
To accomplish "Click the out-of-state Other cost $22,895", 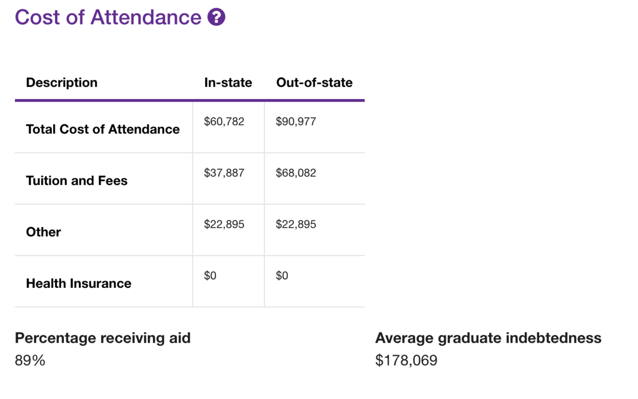I will click(x=296, y=225).
